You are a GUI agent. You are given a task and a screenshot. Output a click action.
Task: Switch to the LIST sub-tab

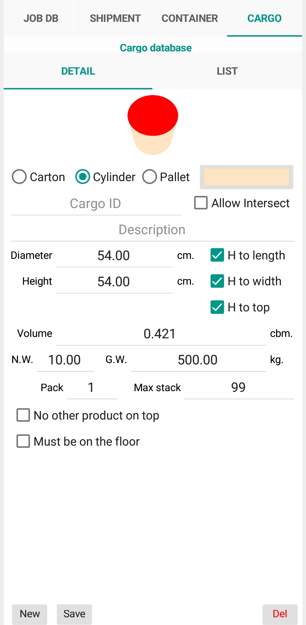(x=227, y=71)
